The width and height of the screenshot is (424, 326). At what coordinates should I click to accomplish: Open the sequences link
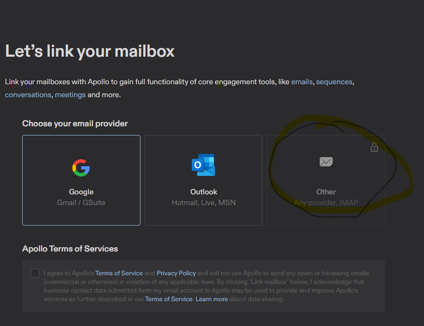(x=334, y=81)
